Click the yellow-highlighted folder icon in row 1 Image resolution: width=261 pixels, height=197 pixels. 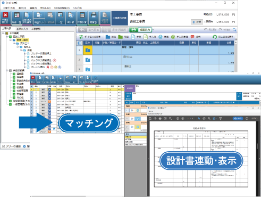pos(88,50)
